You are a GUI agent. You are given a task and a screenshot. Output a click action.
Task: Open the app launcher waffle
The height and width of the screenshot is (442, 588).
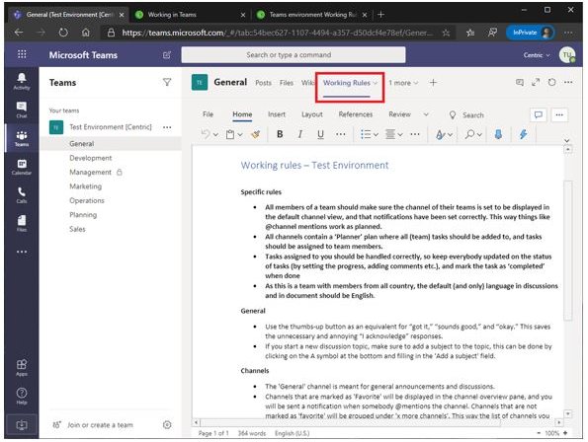pos(22,54)
